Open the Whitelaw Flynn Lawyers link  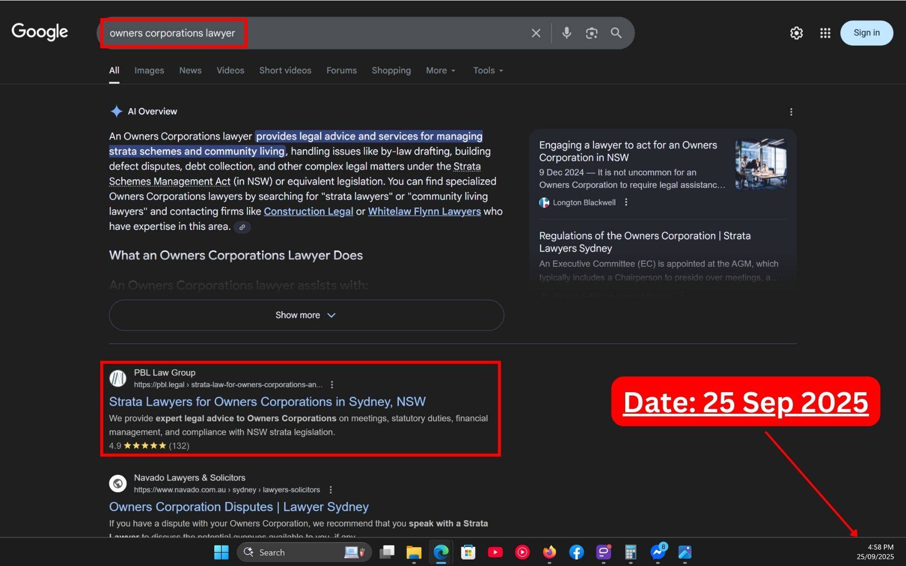[424, 211]
